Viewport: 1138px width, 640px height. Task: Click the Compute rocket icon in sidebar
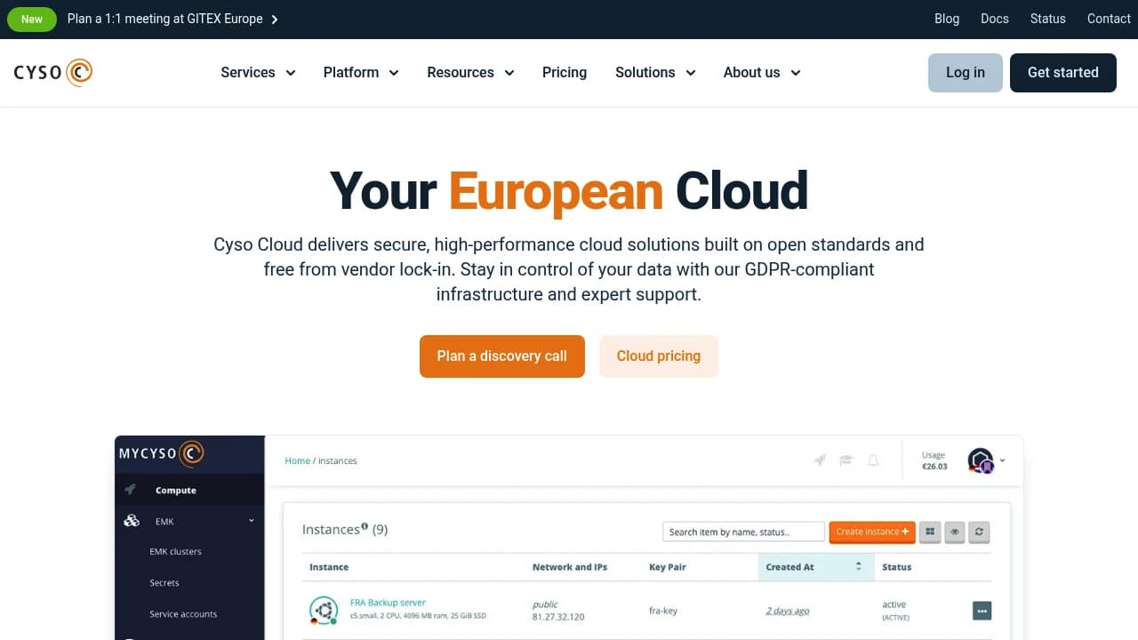(x=131, y=490)
